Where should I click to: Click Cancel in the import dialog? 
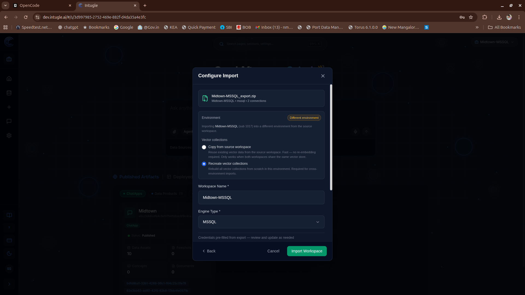pyautogui.click(x=273, y=251)
